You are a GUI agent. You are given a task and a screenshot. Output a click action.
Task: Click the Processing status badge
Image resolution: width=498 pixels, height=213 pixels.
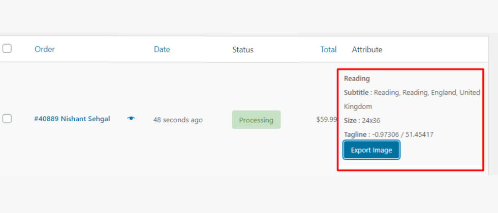(x=256, y=120)
